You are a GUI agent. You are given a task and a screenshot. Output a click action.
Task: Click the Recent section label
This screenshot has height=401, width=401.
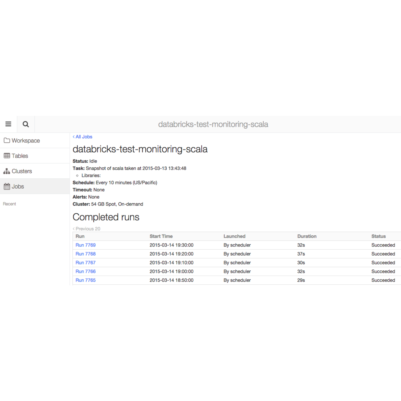9,204
